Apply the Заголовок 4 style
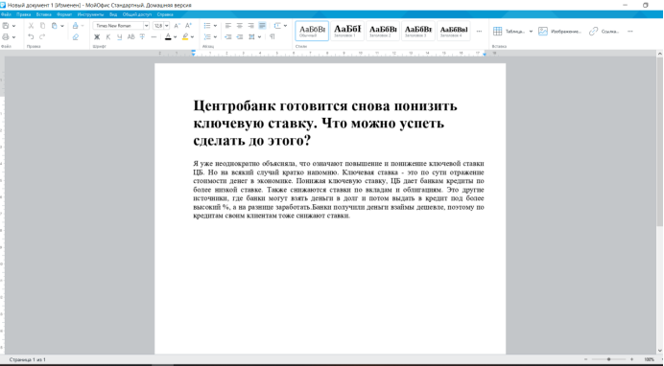 [x=454, y=31]
